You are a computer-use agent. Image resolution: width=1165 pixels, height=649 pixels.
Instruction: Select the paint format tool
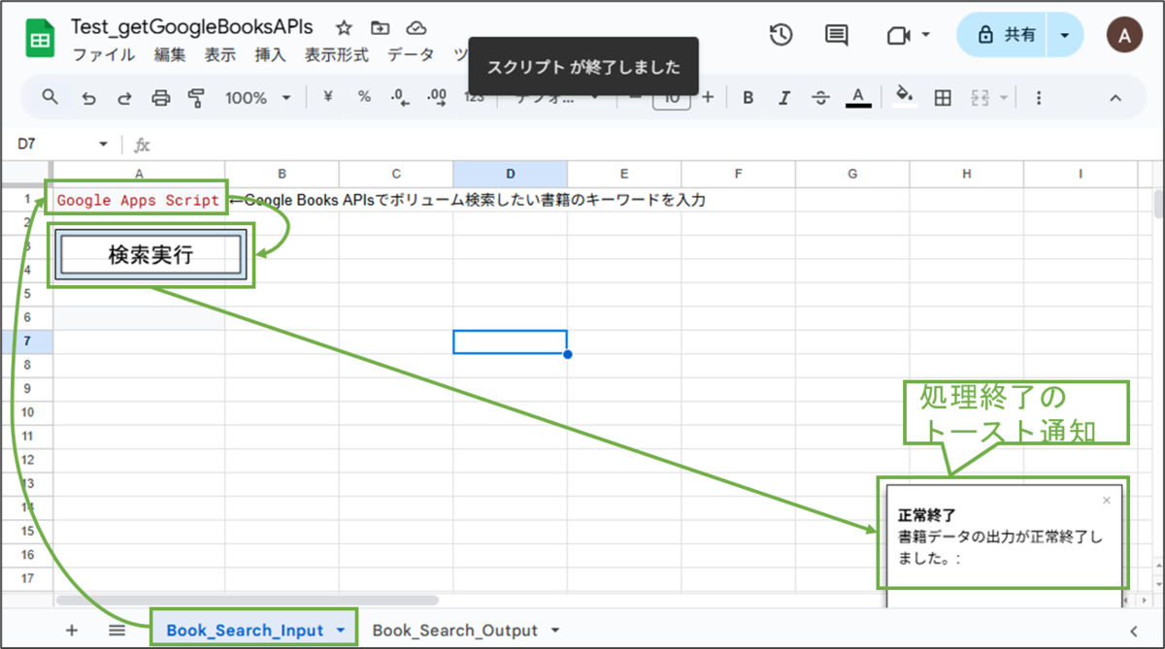(x=197, y=98)
